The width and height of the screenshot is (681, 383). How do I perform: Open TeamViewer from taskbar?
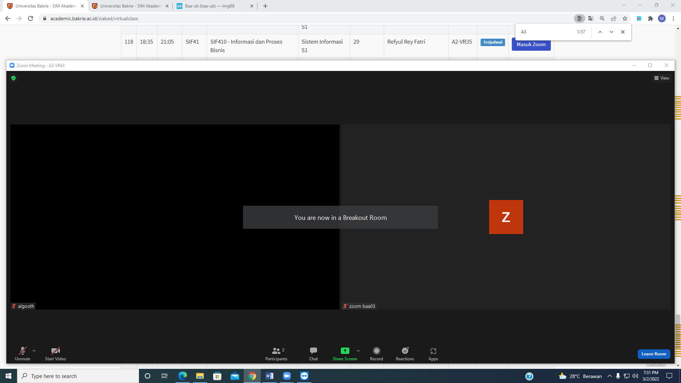(304, 376)
